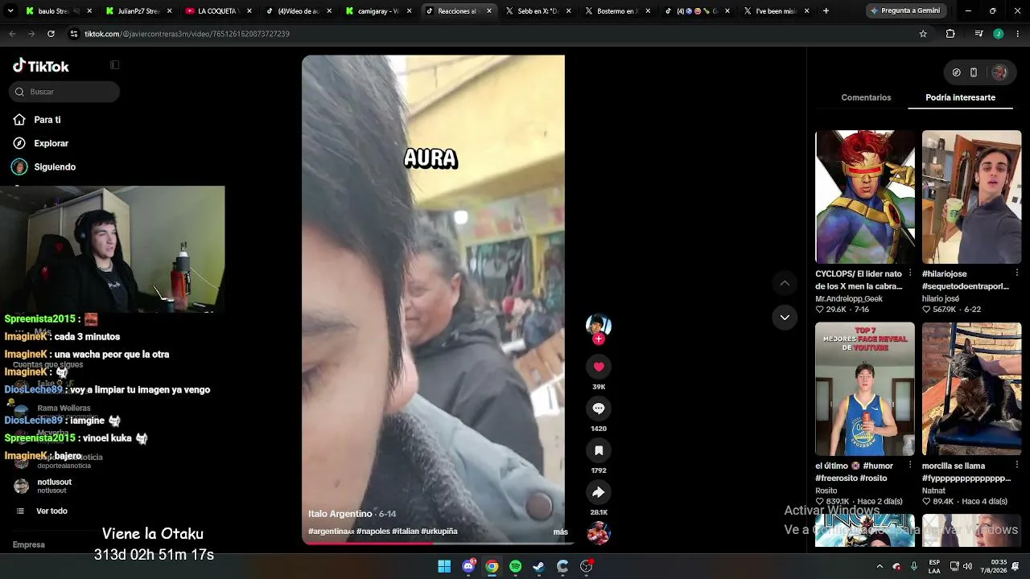Switch to the Comentarios tab
The width and height of the screenshot is (1030, 579).
866,97
